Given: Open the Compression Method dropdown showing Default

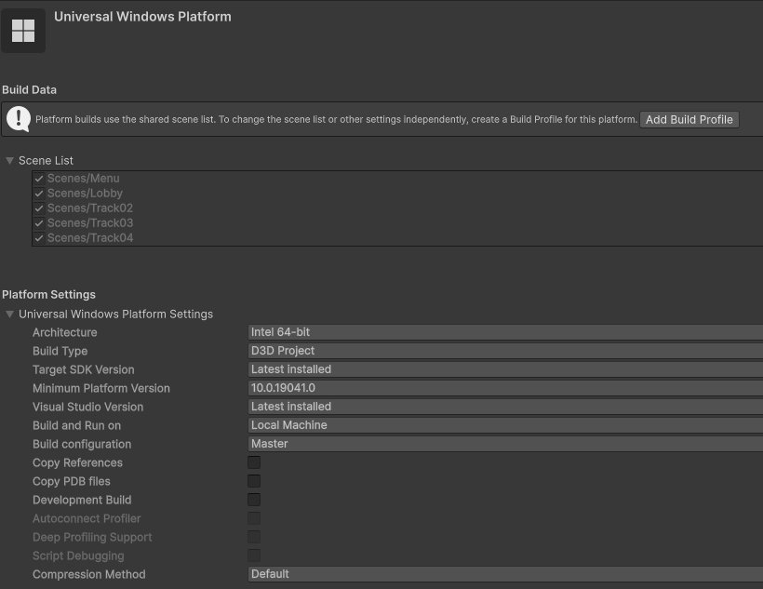Looking at the screenshot, I should pos(505,574).
